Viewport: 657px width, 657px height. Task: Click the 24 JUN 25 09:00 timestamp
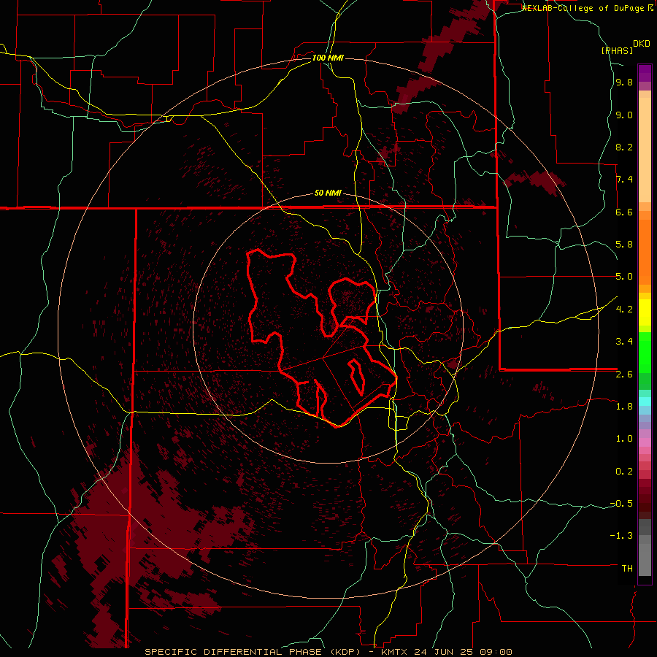[x=463, y=652]
